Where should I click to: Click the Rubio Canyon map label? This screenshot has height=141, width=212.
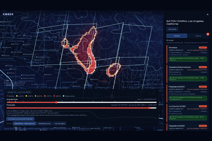[61, 70]
